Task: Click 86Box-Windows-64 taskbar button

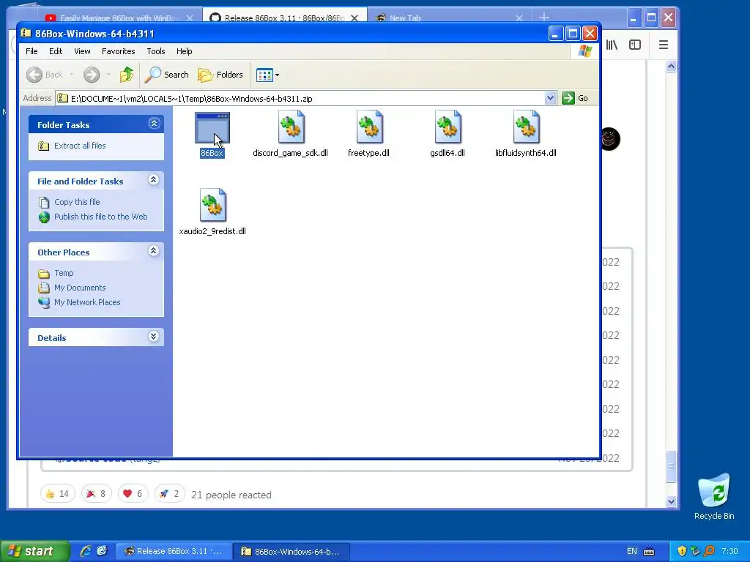Action: tap(292, 551)
